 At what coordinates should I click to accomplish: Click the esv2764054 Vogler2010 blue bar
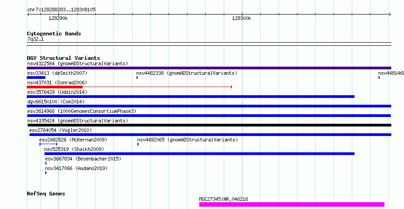pyautogui.click(x=210, y=135)
